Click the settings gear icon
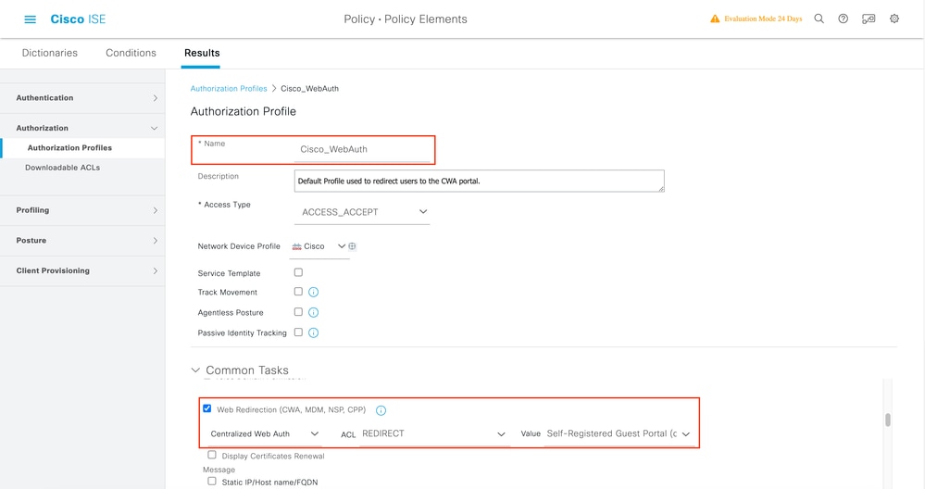 click(x=894, y=19)
